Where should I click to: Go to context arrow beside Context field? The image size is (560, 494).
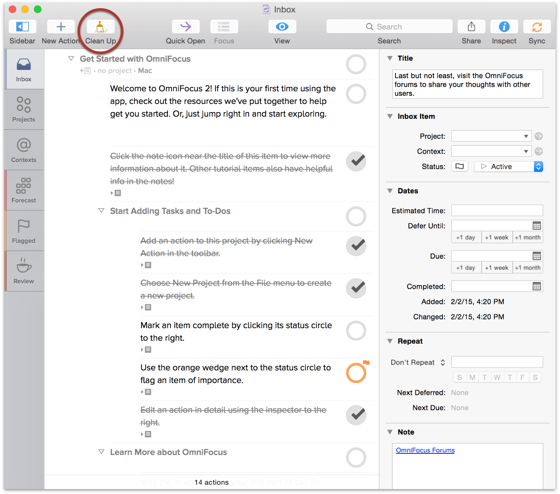point(539,152)
